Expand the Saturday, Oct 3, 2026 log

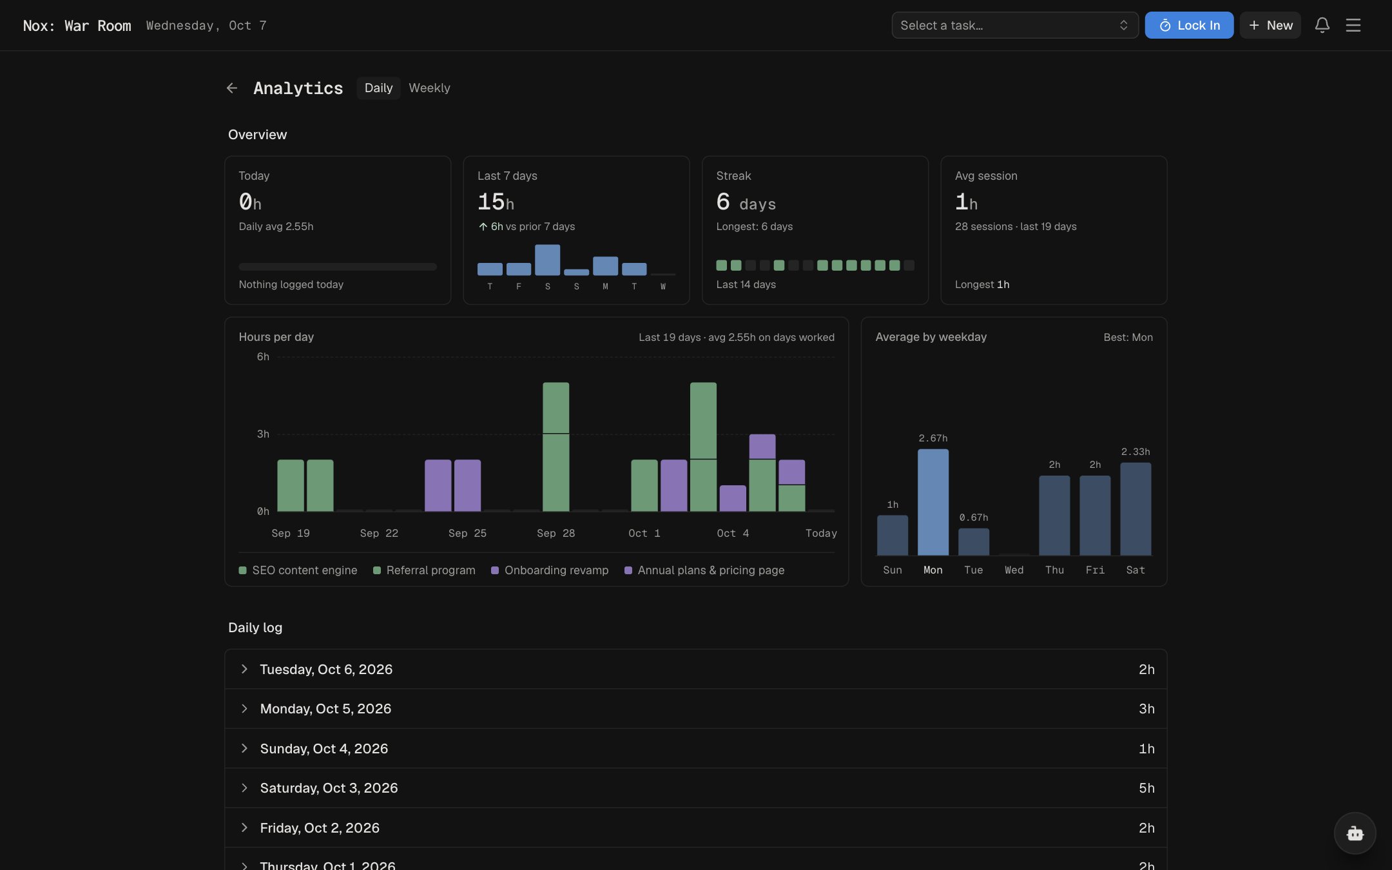[x=695, y=788]
